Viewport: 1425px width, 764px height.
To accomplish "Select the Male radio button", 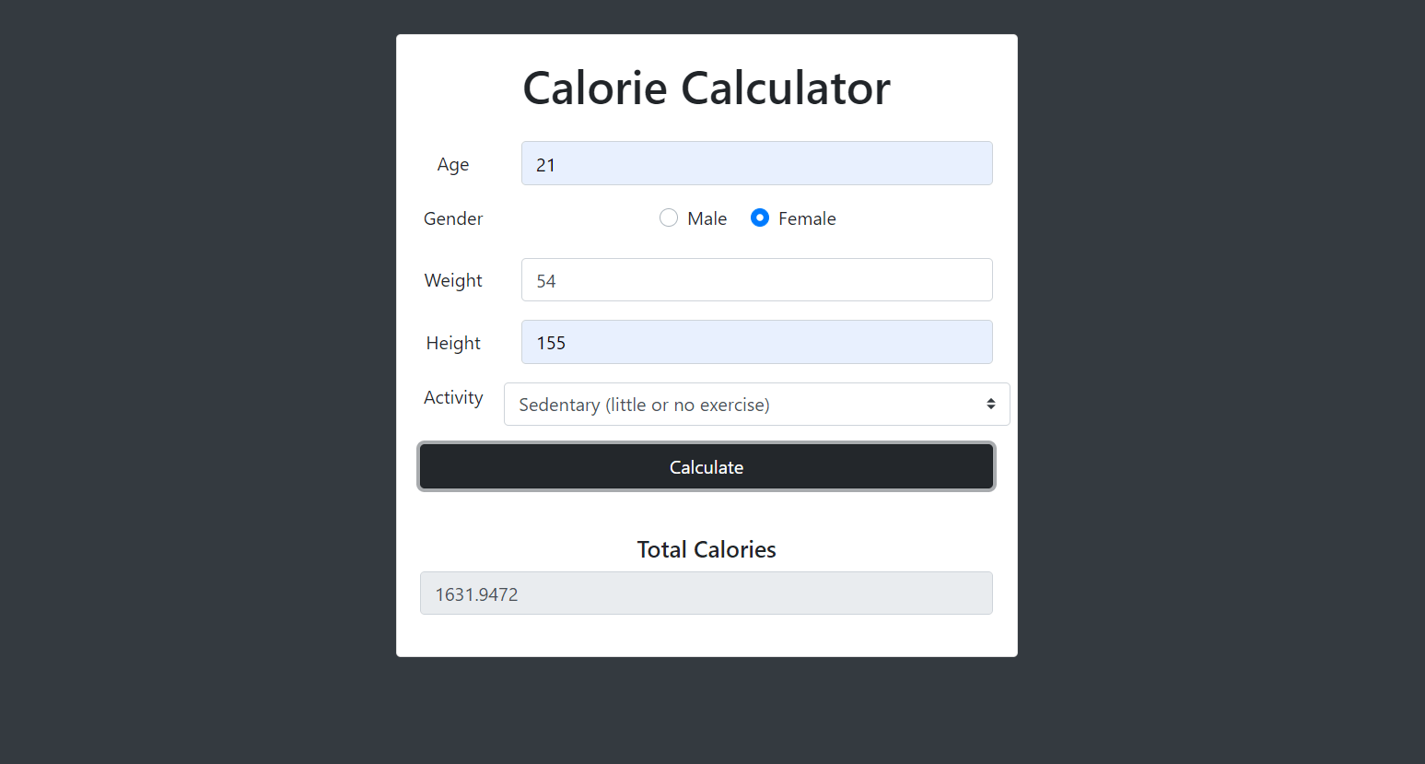I will pyautogui.click(x=669, y=217).
